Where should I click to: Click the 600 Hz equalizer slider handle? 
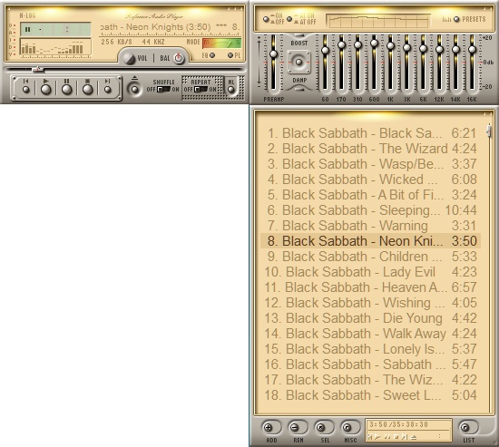pyautogui.click(x=374, y=43)
